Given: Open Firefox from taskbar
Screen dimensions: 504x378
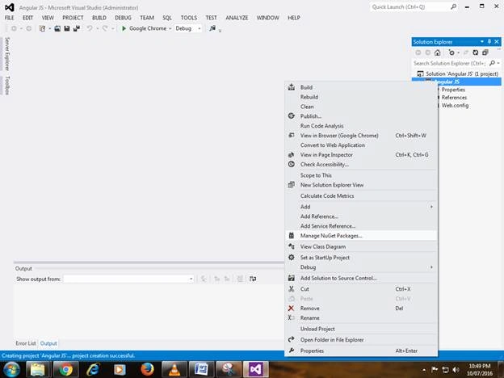Looking at the screenshot, I should click(x=147, y=369).
